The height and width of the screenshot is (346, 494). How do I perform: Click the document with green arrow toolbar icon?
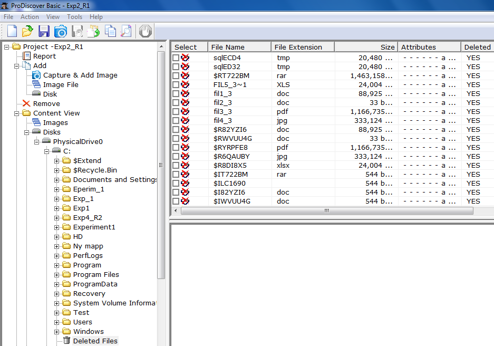click(93, 31)
